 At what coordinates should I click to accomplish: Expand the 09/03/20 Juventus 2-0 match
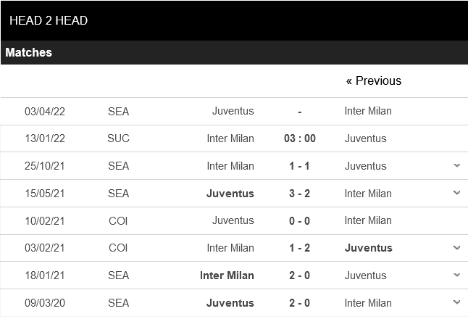pyautogui.click(x=456, y=302)
